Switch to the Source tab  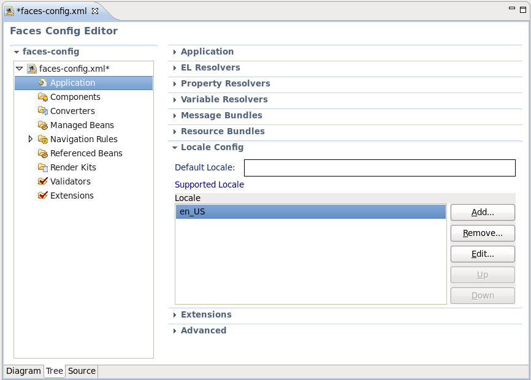click(82, 371)
